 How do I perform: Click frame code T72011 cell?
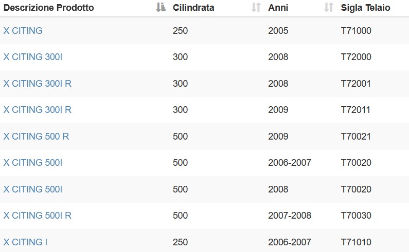355,110
